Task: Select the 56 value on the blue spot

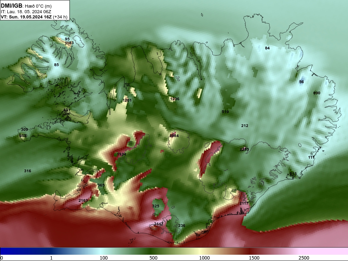Action: pyautogui.click(x=301, y=82)
